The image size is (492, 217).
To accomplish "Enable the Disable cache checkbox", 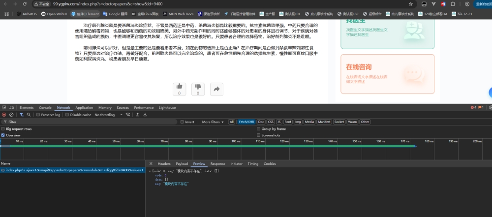I will click(67, 115).
